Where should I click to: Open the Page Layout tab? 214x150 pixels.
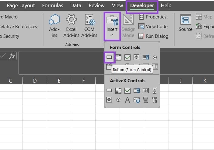pyautogui.click(x=21, y=5)
